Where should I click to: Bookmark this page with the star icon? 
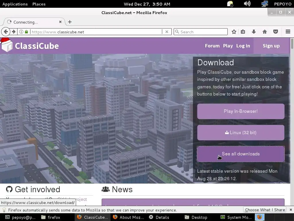(234, 32)
